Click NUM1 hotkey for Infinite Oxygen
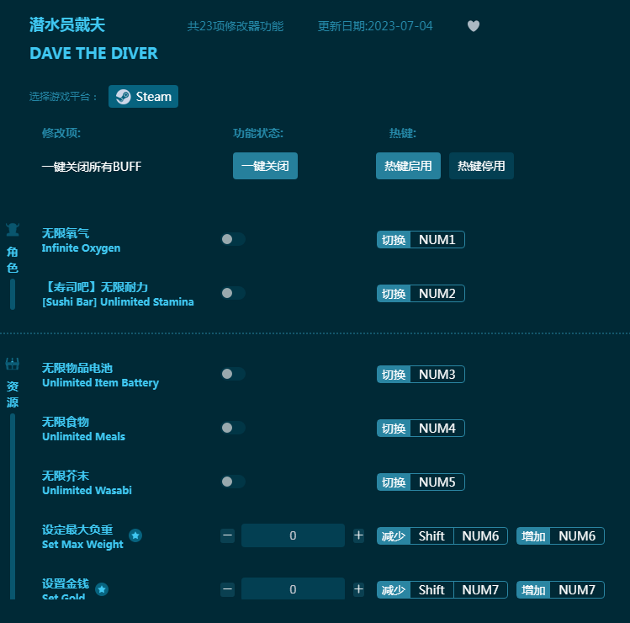Viewport: 630px width, 623px height. pos(421,240)
